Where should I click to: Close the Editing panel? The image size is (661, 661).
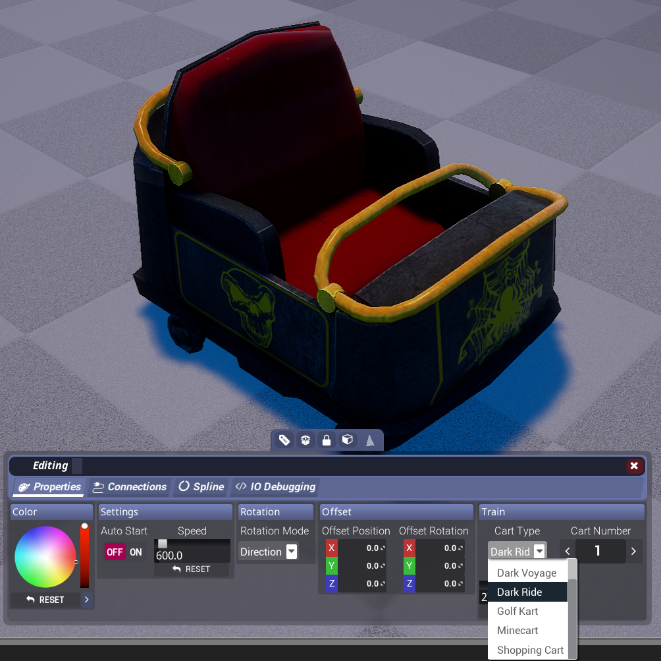click(633, 465)
